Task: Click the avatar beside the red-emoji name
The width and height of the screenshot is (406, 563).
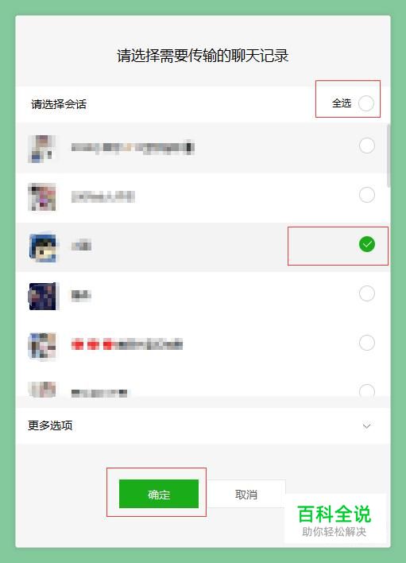Action: click(42, 345)
